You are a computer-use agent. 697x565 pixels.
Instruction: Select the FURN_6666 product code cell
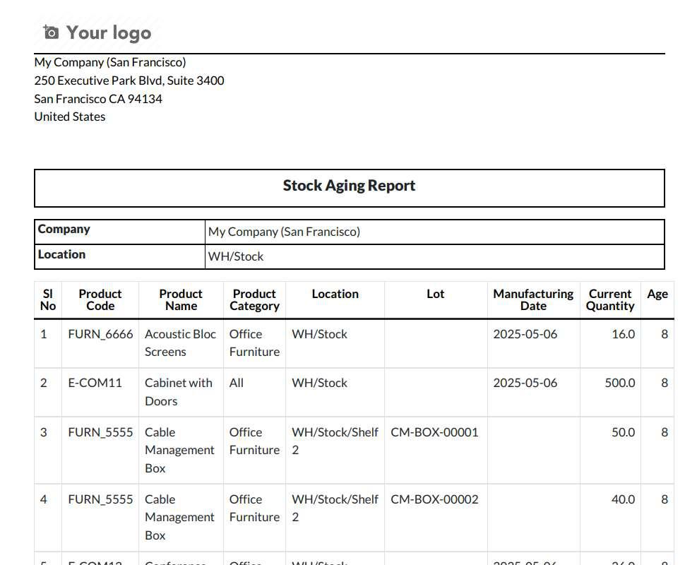100,334
